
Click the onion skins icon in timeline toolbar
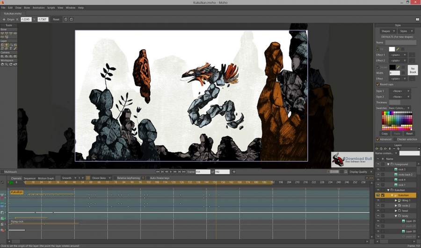(x=88, y=178)
